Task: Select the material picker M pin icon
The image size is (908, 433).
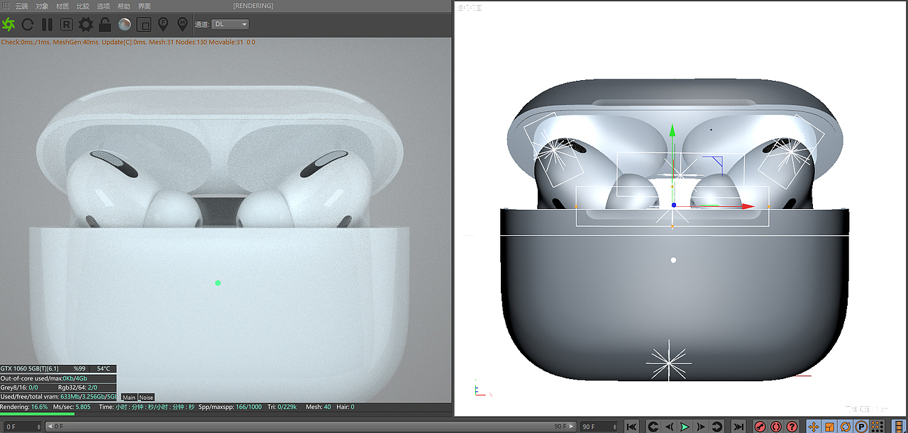Action: (x=182, y=25)
